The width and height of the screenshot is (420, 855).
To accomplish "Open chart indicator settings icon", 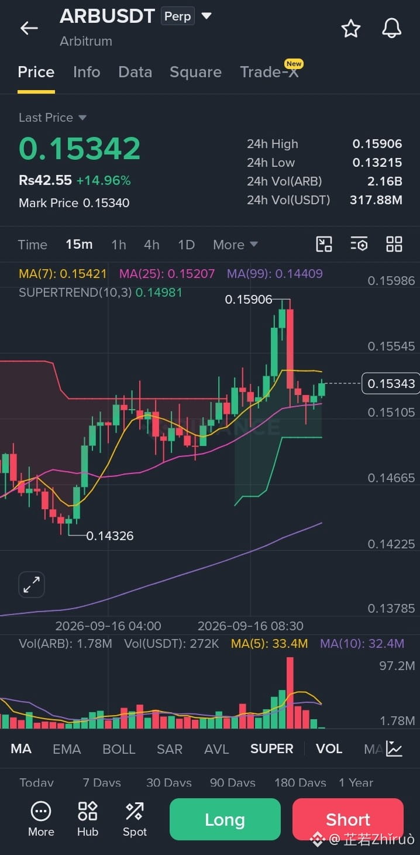I will tap(359, 244).
